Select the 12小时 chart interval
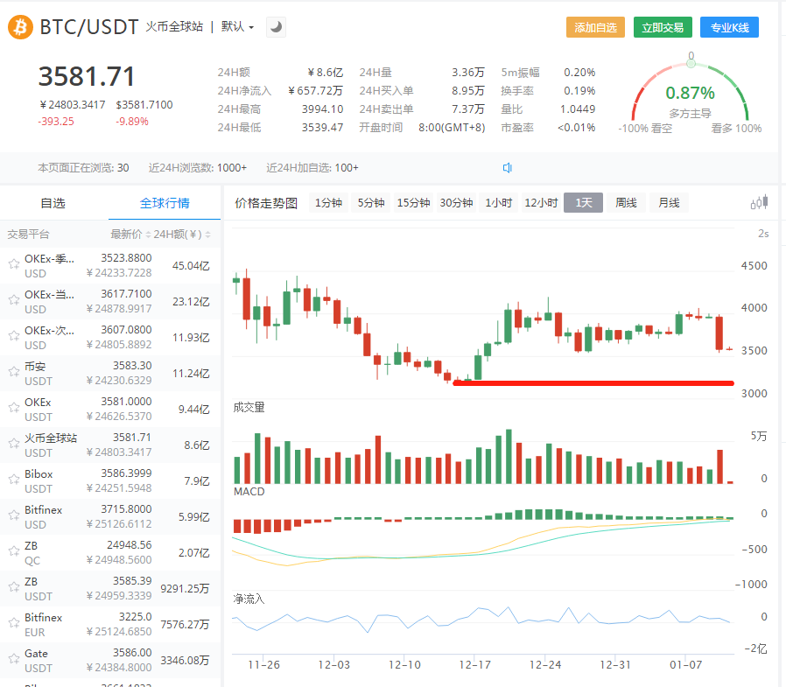 pos(542,203)
